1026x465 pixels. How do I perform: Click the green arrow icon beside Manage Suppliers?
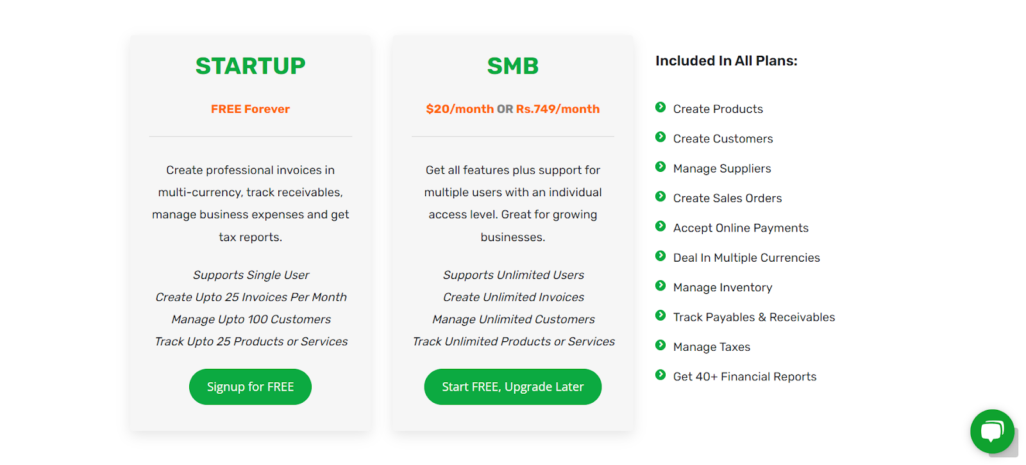[x=660, y=167]
